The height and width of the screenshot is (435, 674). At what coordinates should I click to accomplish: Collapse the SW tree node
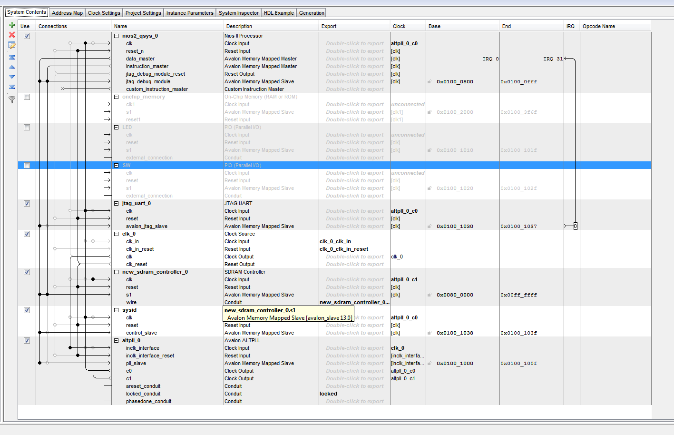117,165
